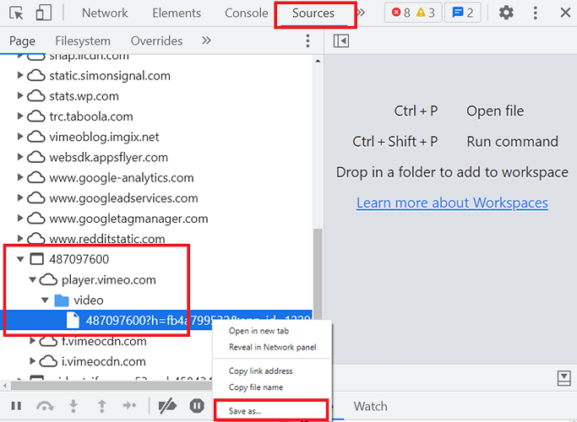Viewport: 577px width, 422px height.
Task: Expand www.redditstatic.com domain
Action: tap(20, 239)
